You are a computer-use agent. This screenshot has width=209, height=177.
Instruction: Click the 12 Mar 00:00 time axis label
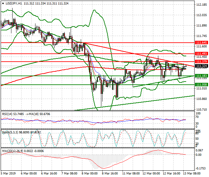151,174
